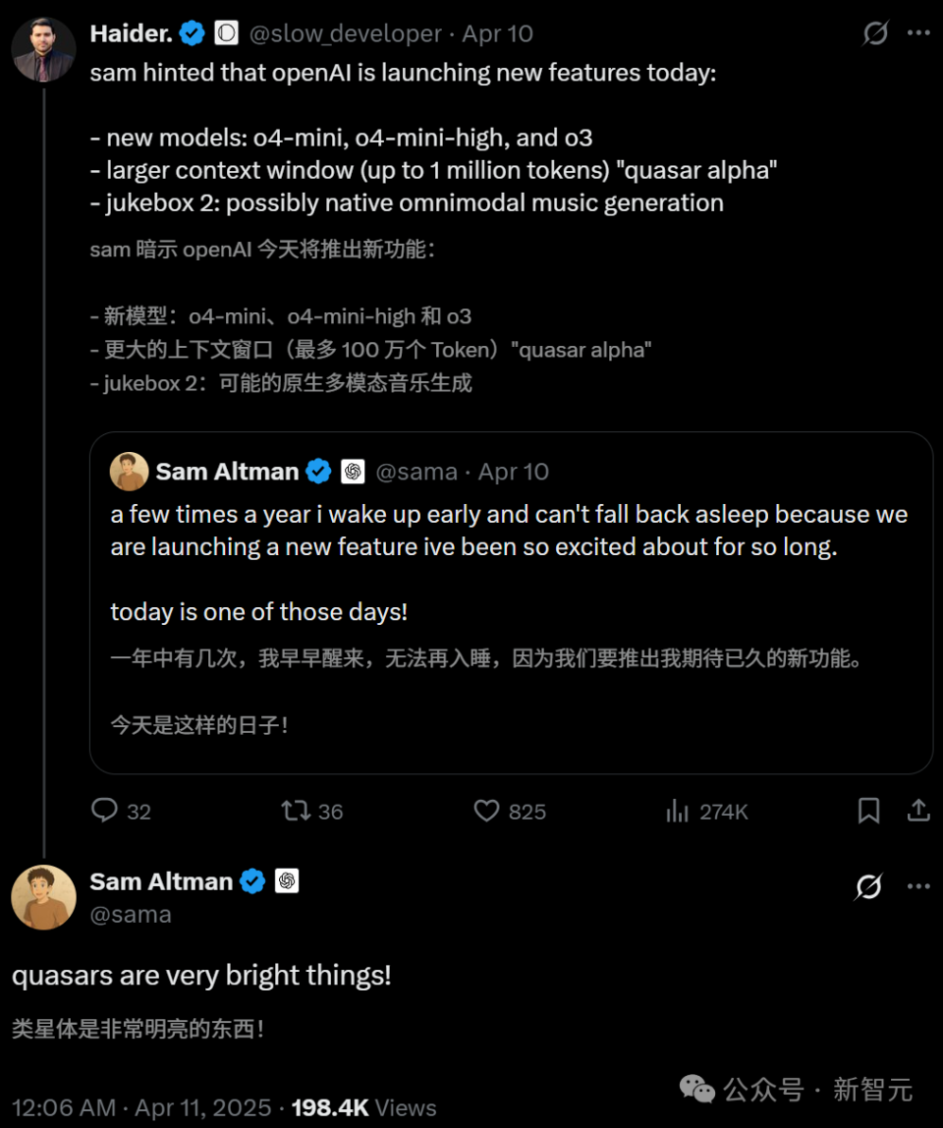Click the OpenAI affiliation logo beside @sama

[287, 881]
